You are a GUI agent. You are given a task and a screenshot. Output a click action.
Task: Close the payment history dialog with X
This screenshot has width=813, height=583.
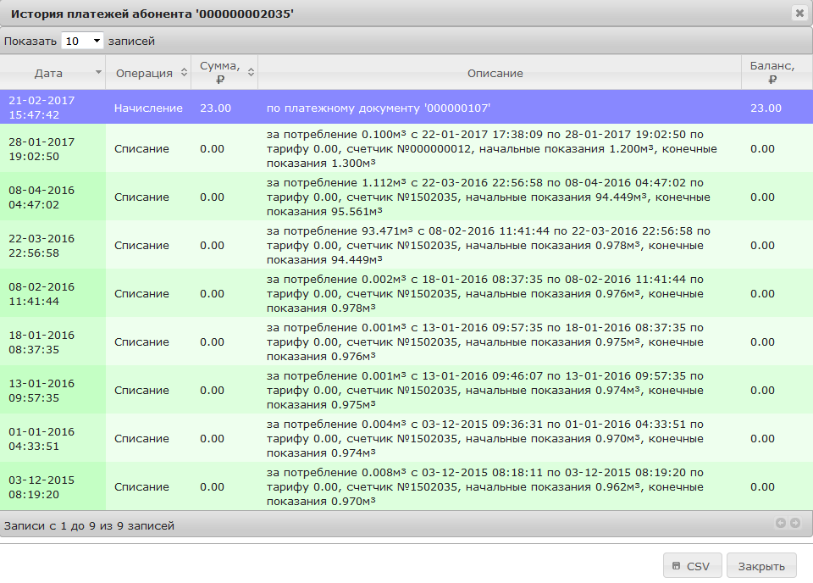coord(799,13)
